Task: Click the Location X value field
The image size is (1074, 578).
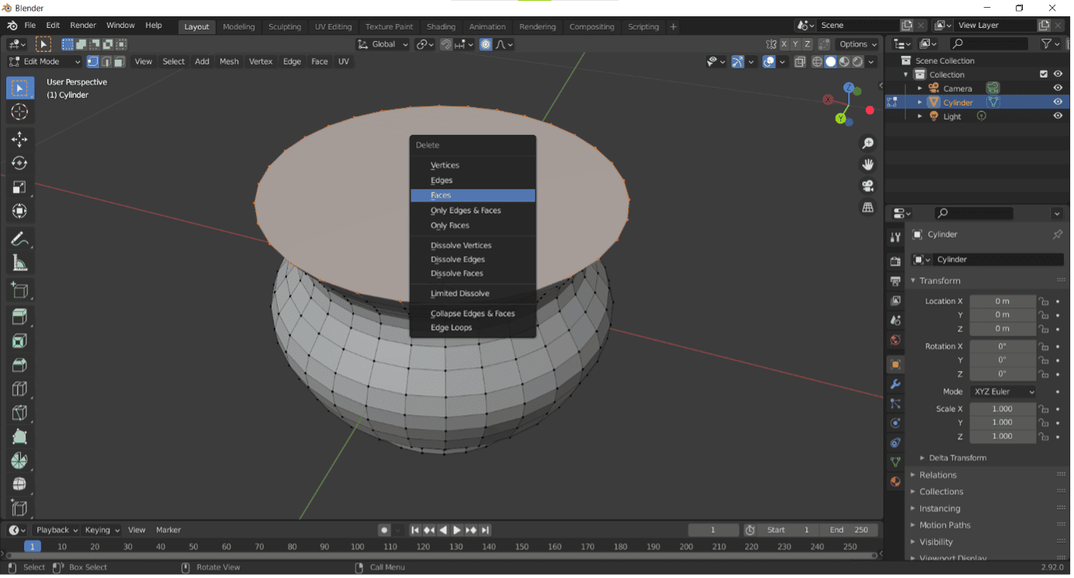Action: 1002,301
